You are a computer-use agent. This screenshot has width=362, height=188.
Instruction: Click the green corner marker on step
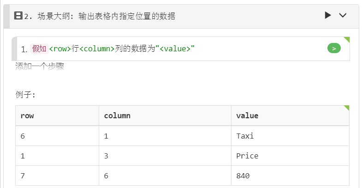pyautogui.click(x=347, y=40)
